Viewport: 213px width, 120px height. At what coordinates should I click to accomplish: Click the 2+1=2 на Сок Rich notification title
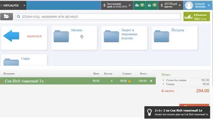click(178, 110)
